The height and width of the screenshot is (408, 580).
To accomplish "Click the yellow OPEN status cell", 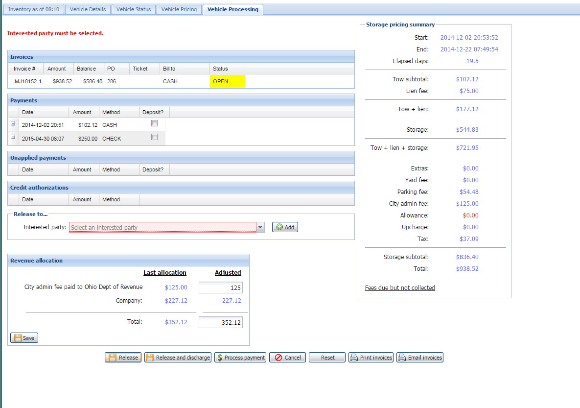I will click(x=228, y=81).
